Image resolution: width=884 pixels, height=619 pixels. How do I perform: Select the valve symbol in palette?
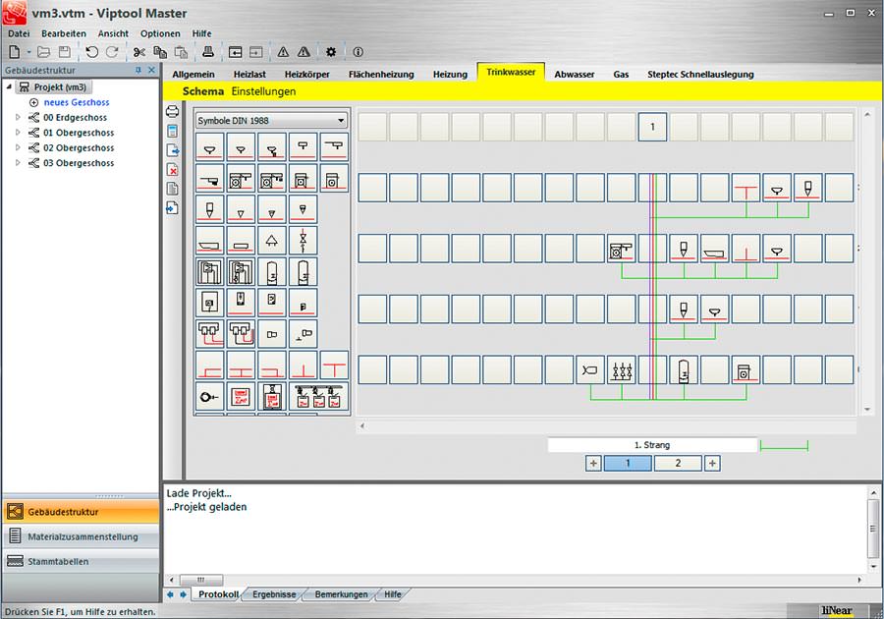coord(303,241)
